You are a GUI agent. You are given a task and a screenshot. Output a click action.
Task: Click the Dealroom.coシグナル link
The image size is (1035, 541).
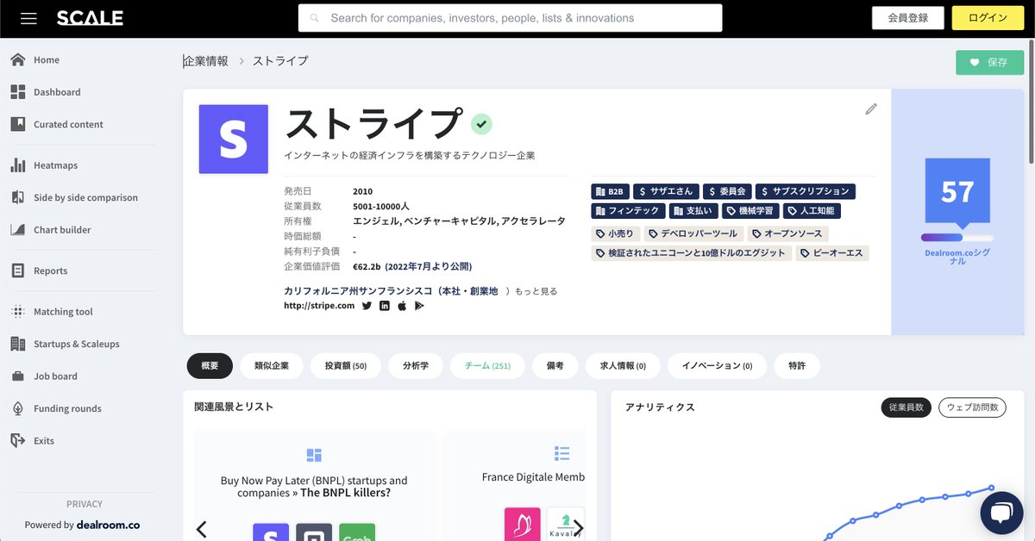[957, 256]
